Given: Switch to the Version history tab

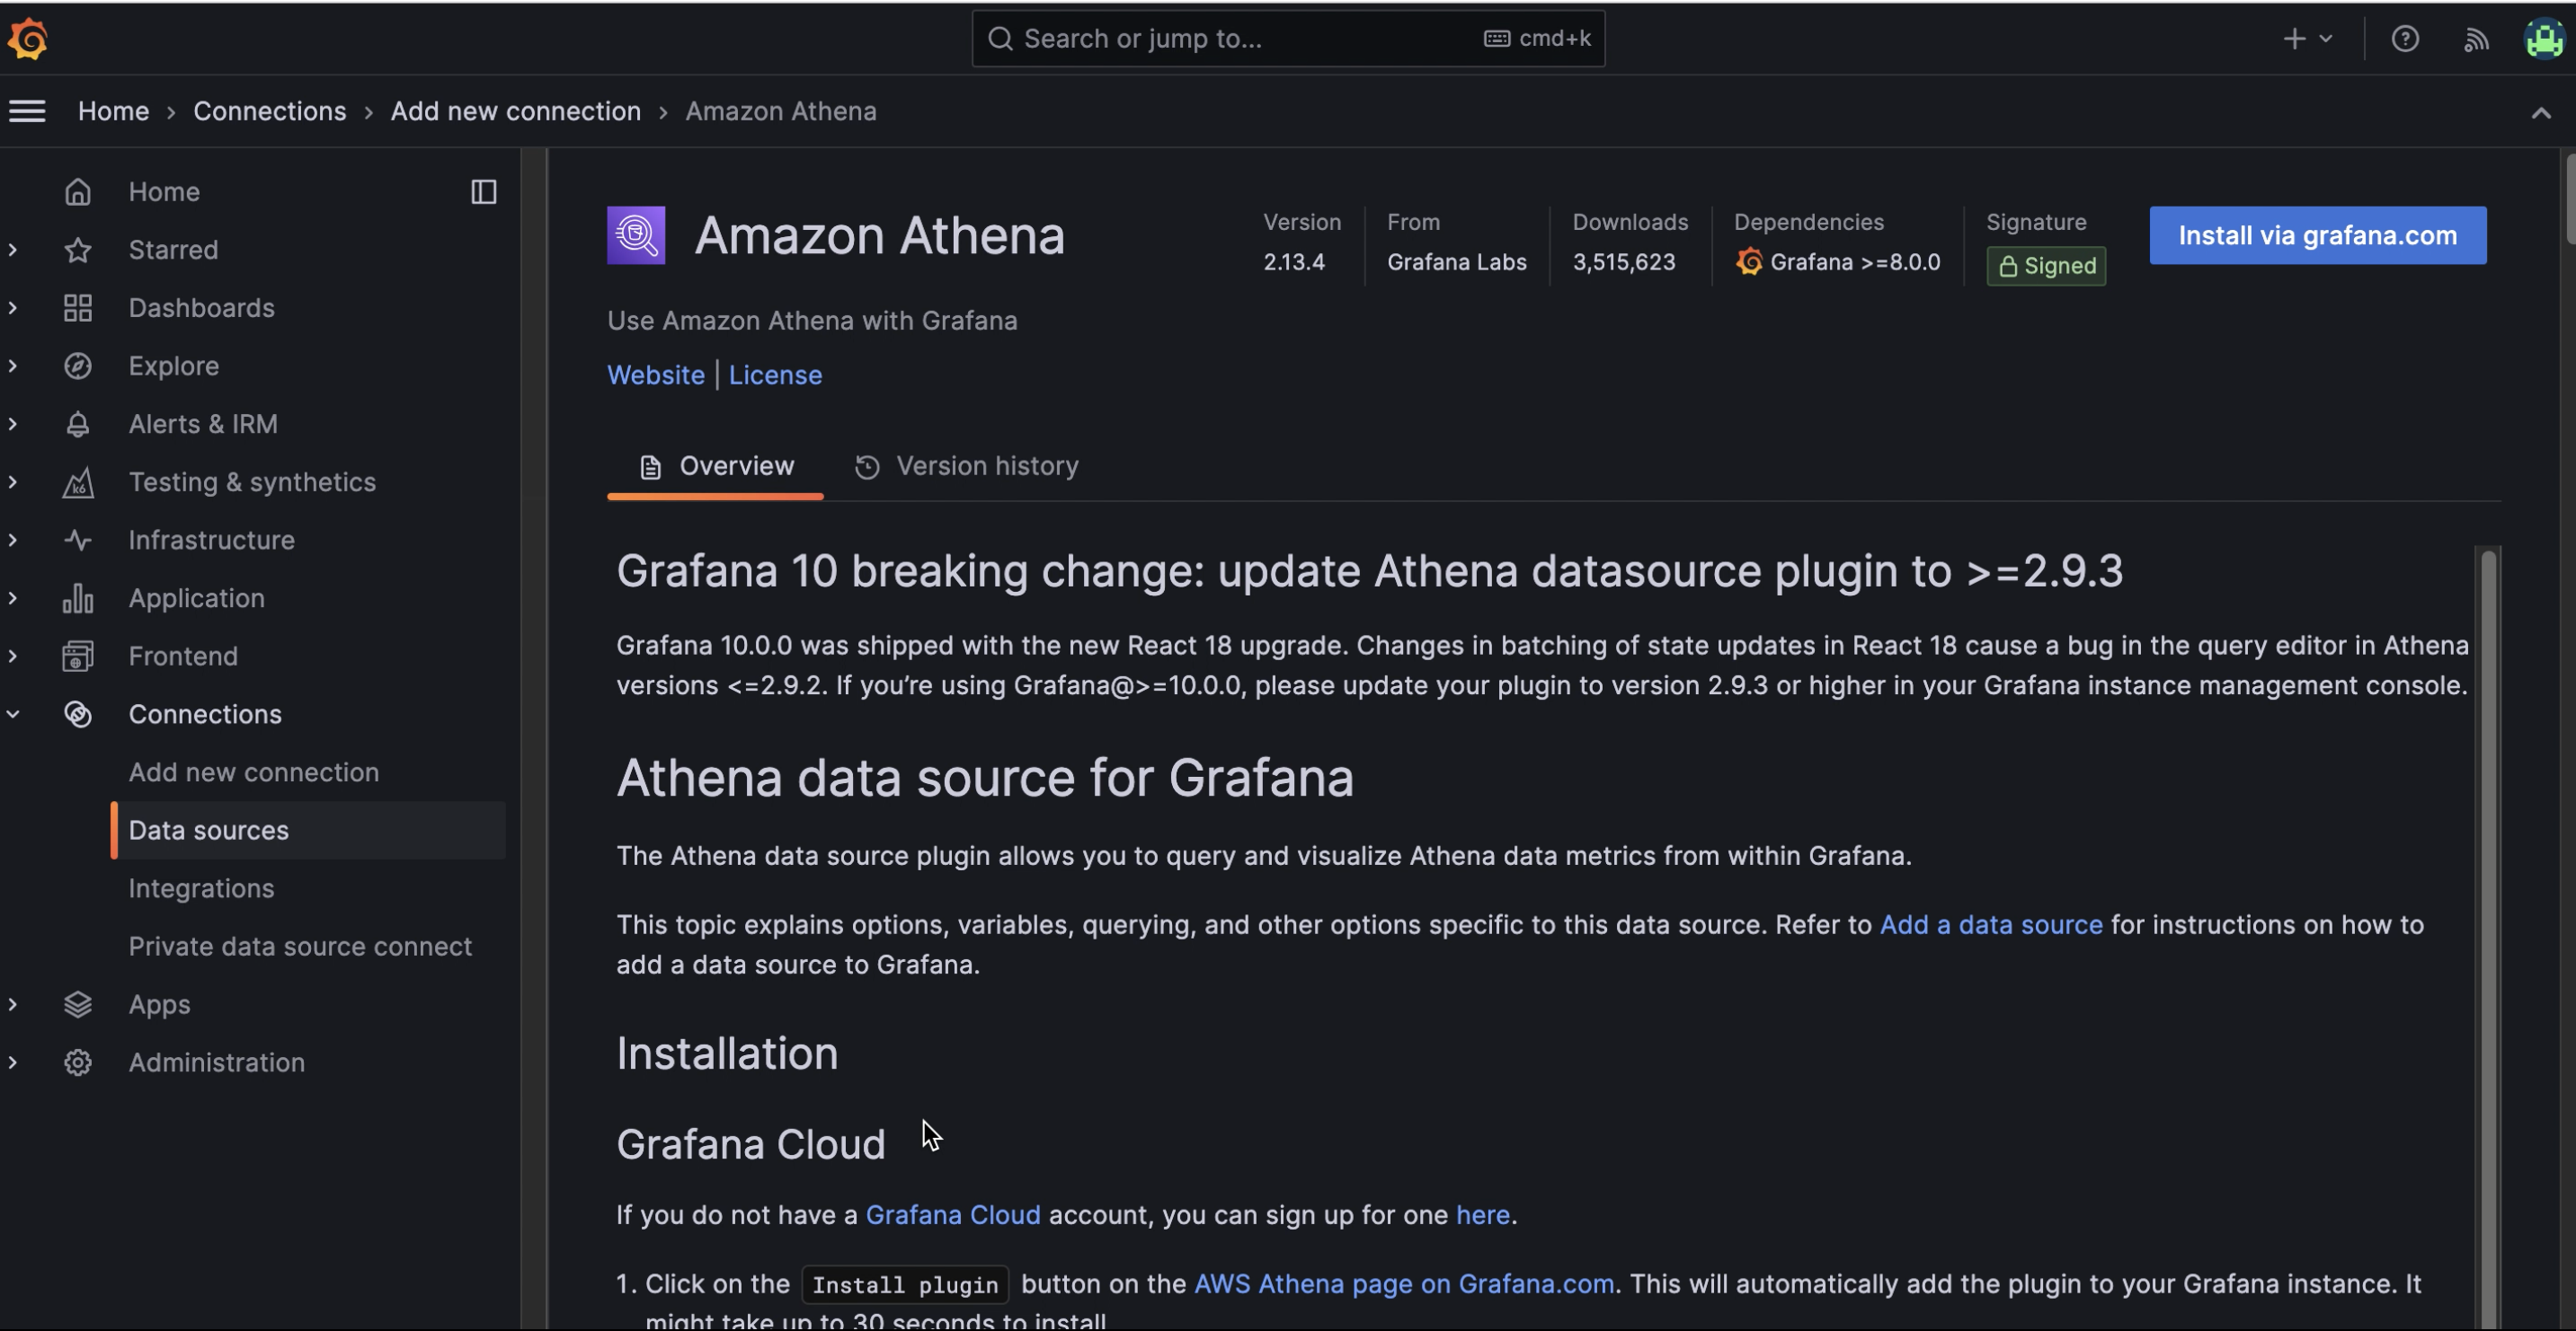Looking at the screenshot, I should 966,467.
